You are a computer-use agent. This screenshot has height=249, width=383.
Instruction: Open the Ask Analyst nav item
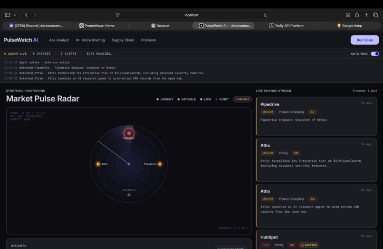tap(59, 40)
